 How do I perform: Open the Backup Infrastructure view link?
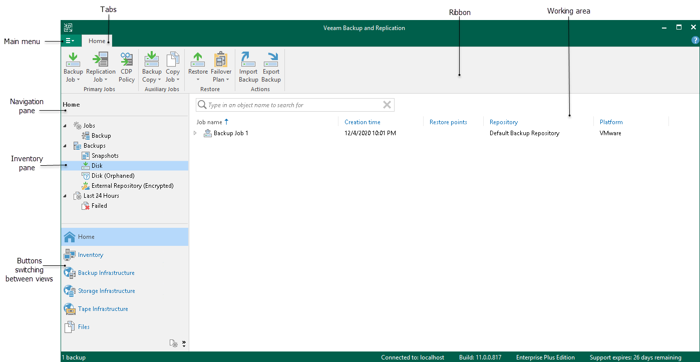pyautogui.click(x=106, y=273)
